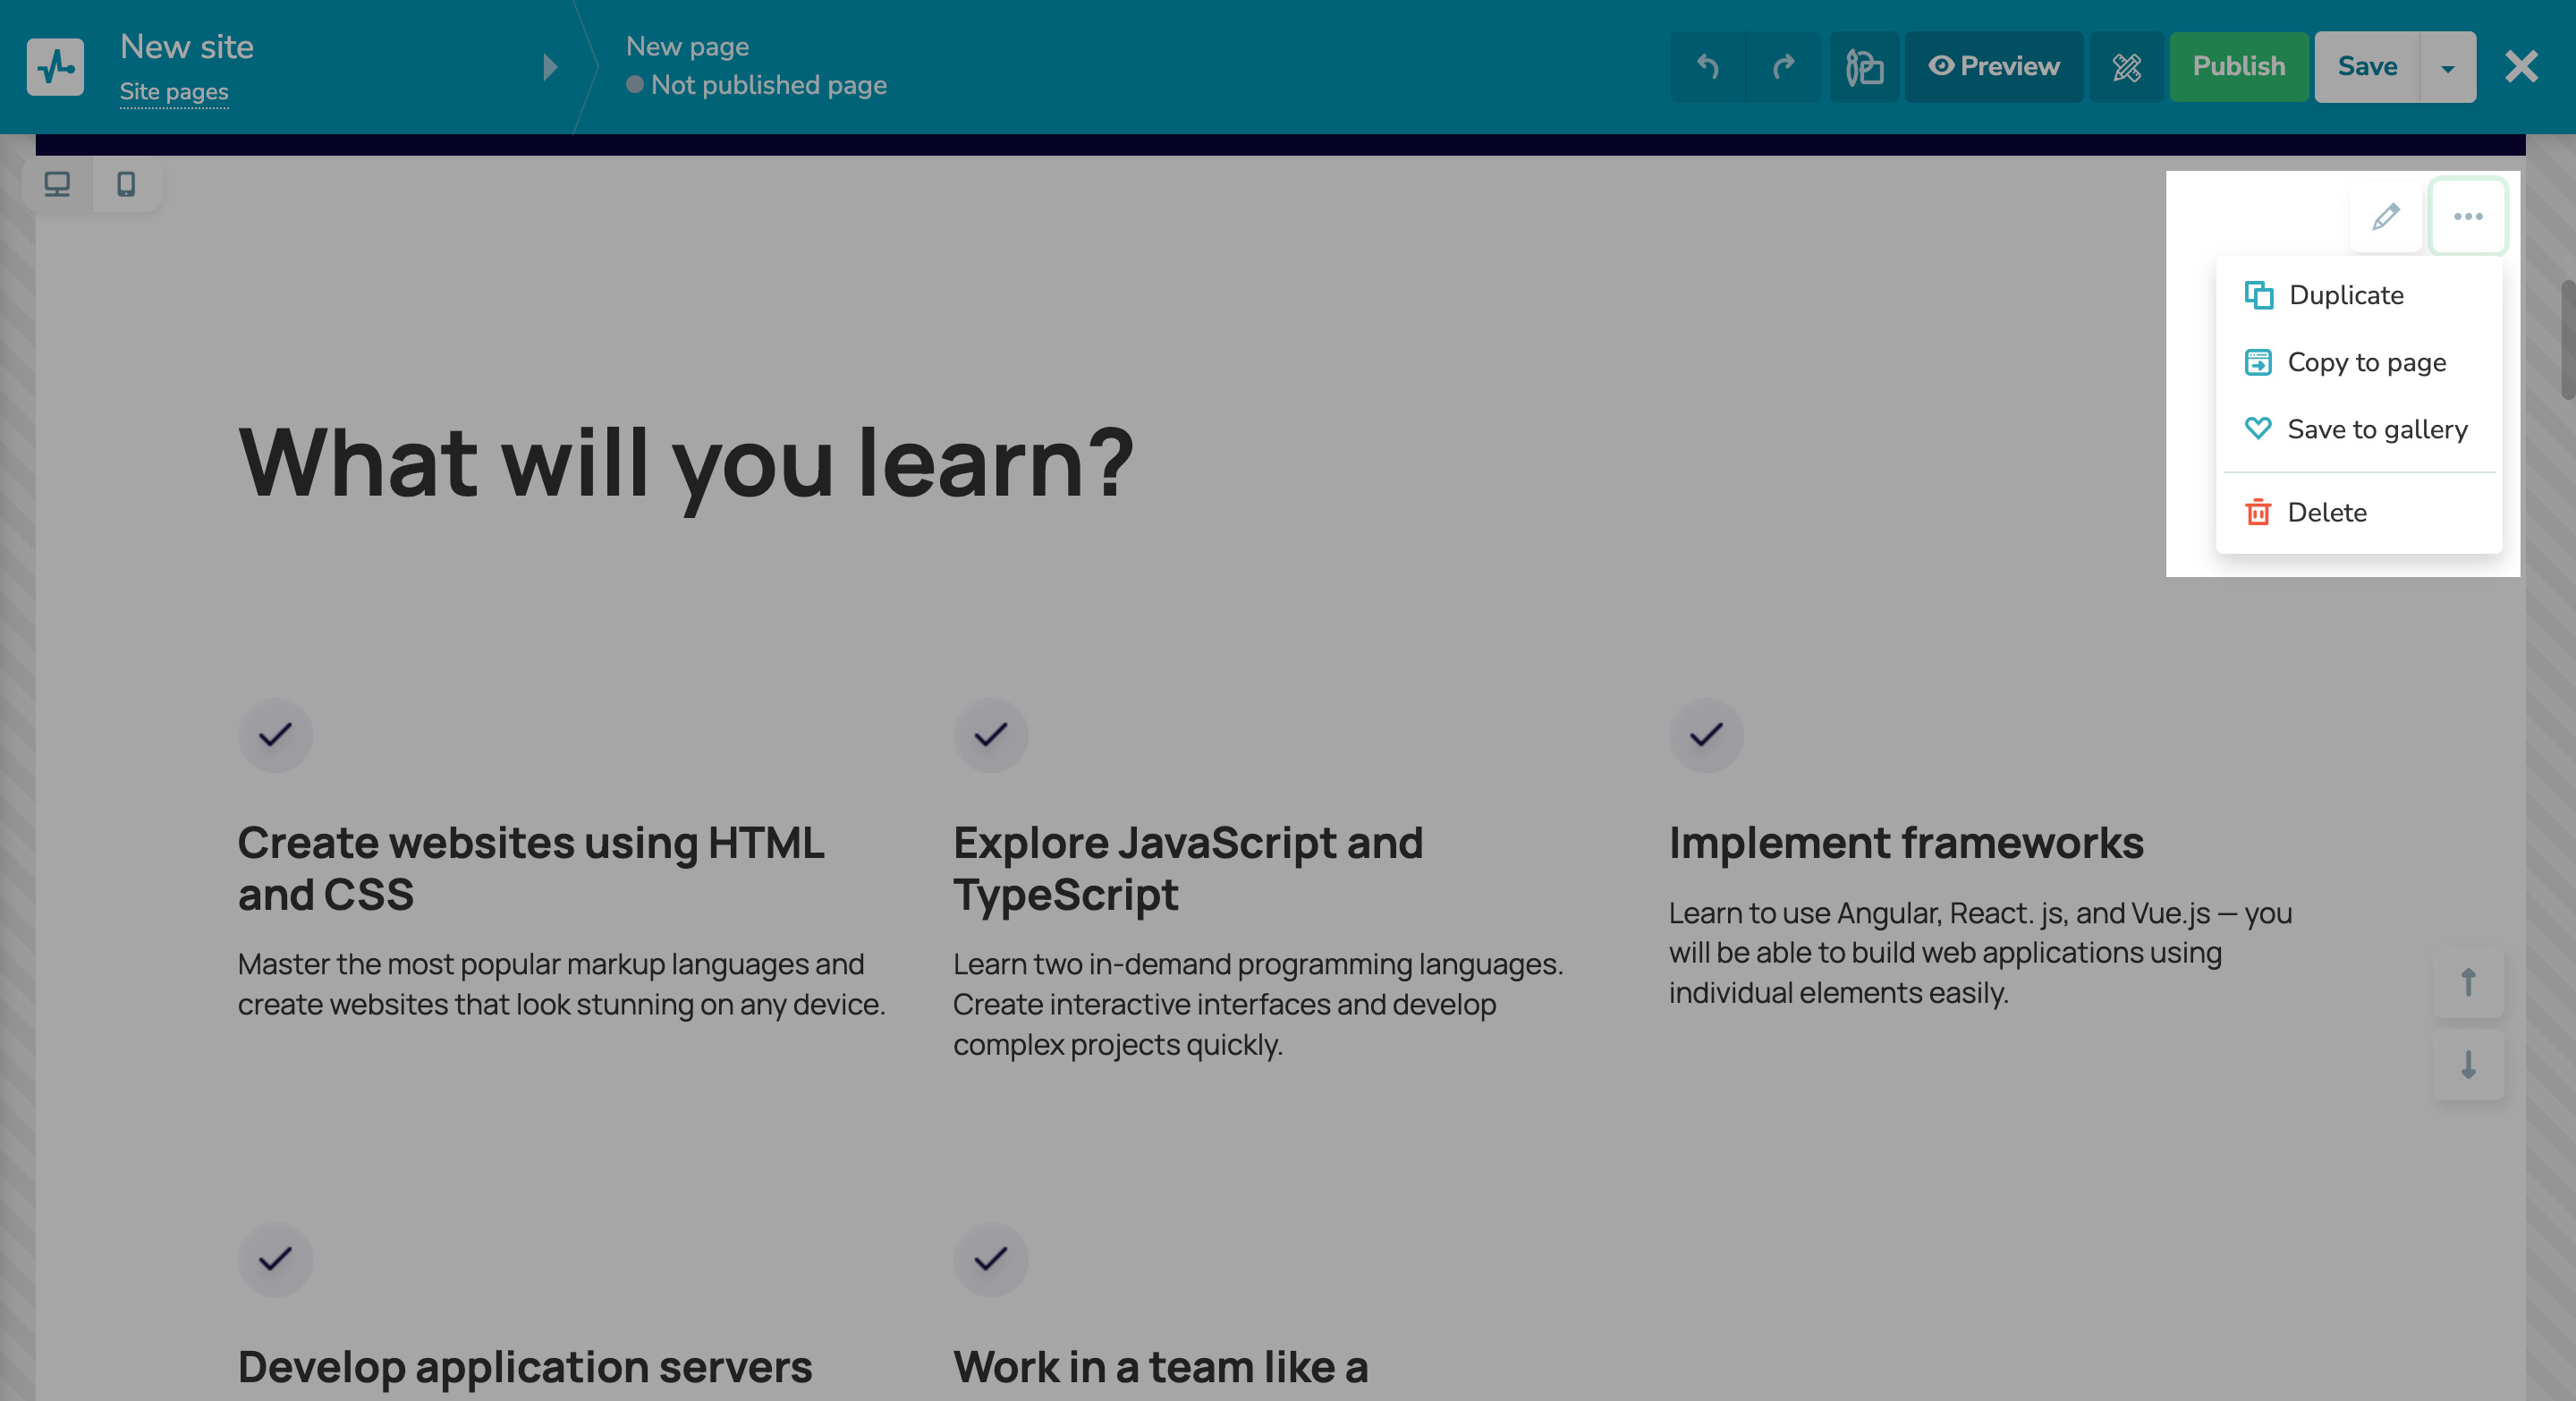Choose Copy to page option
This screenshot has width=2576, height=1401.
[x=2366, y=362]
